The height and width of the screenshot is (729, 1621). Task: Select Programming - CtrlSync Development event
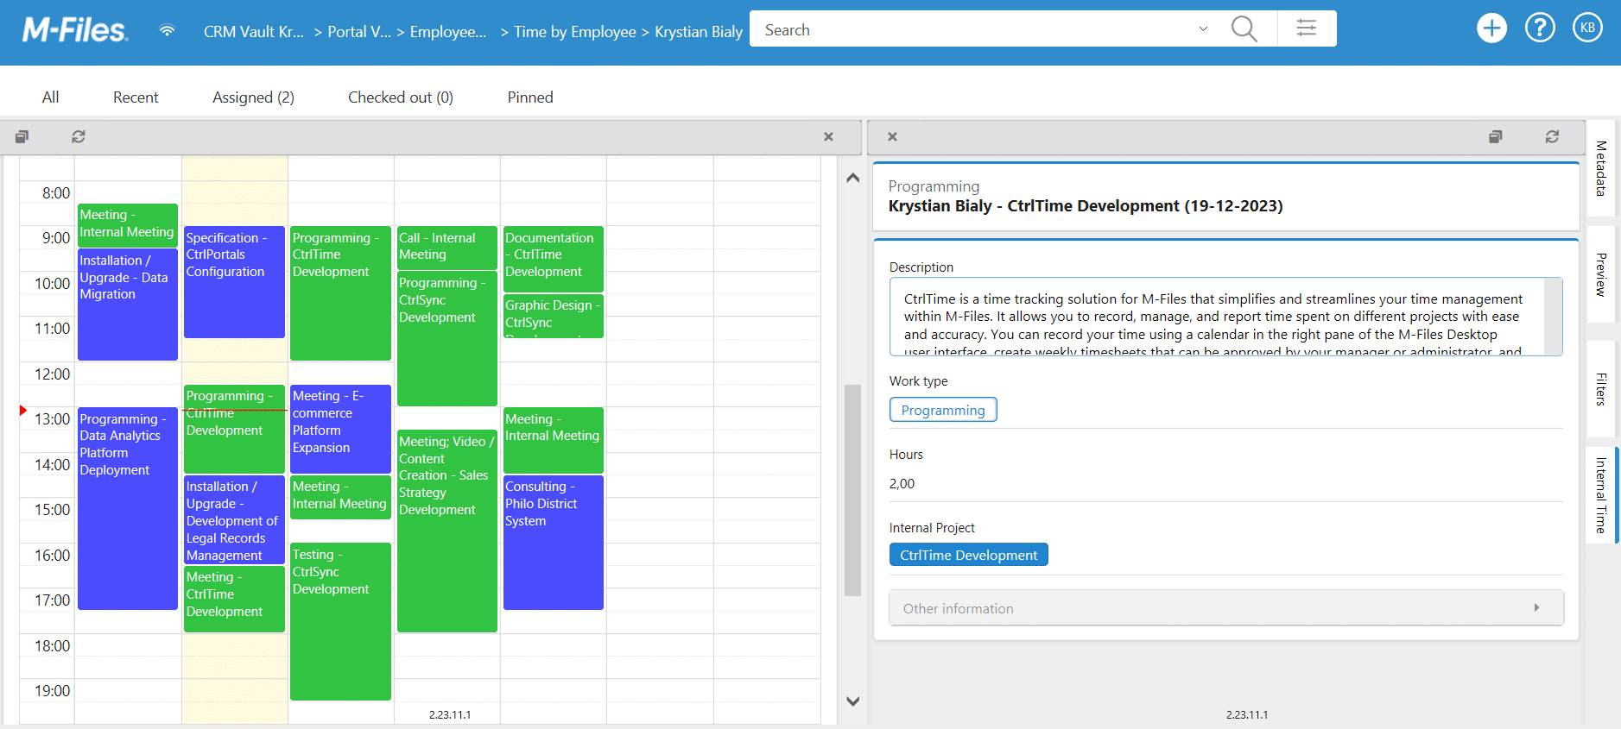(447, 338)
